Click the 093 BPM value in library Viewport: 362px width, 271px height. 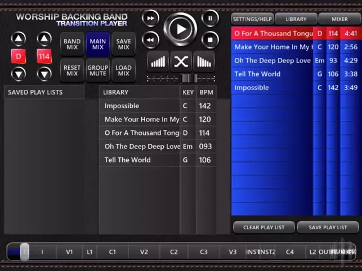pos(205,146)
